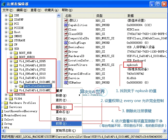
Task: Sort by the 数据 column header
Action: [x=146, y=16]
